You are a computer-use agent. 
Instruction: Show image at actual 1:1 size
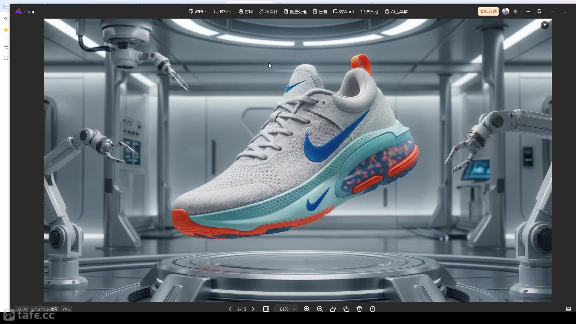266,309
